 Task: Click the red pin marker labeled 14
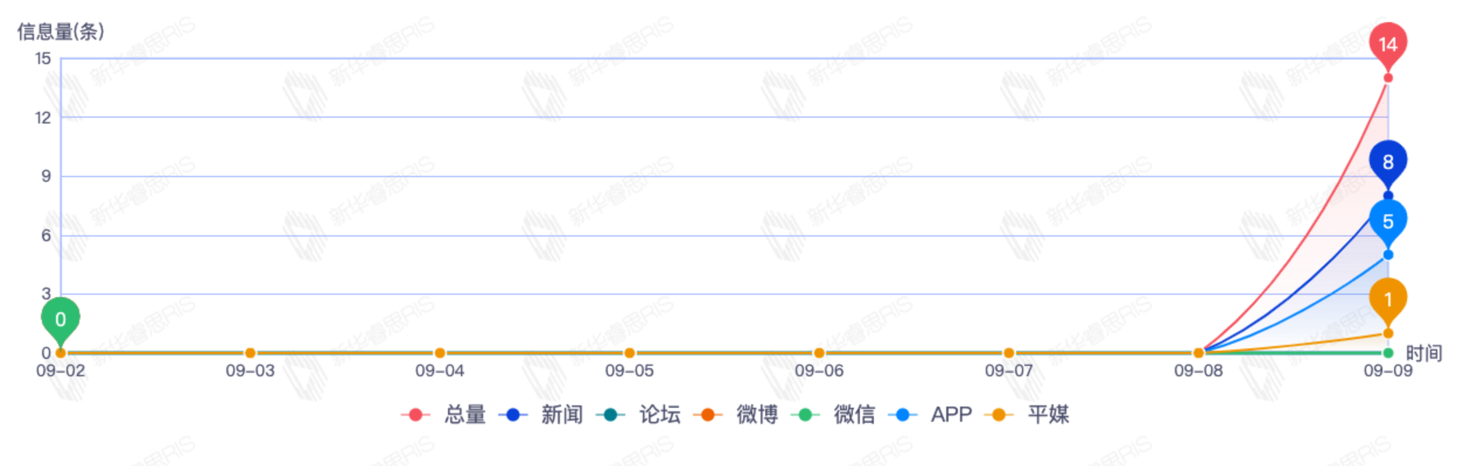click(1388, 44)
